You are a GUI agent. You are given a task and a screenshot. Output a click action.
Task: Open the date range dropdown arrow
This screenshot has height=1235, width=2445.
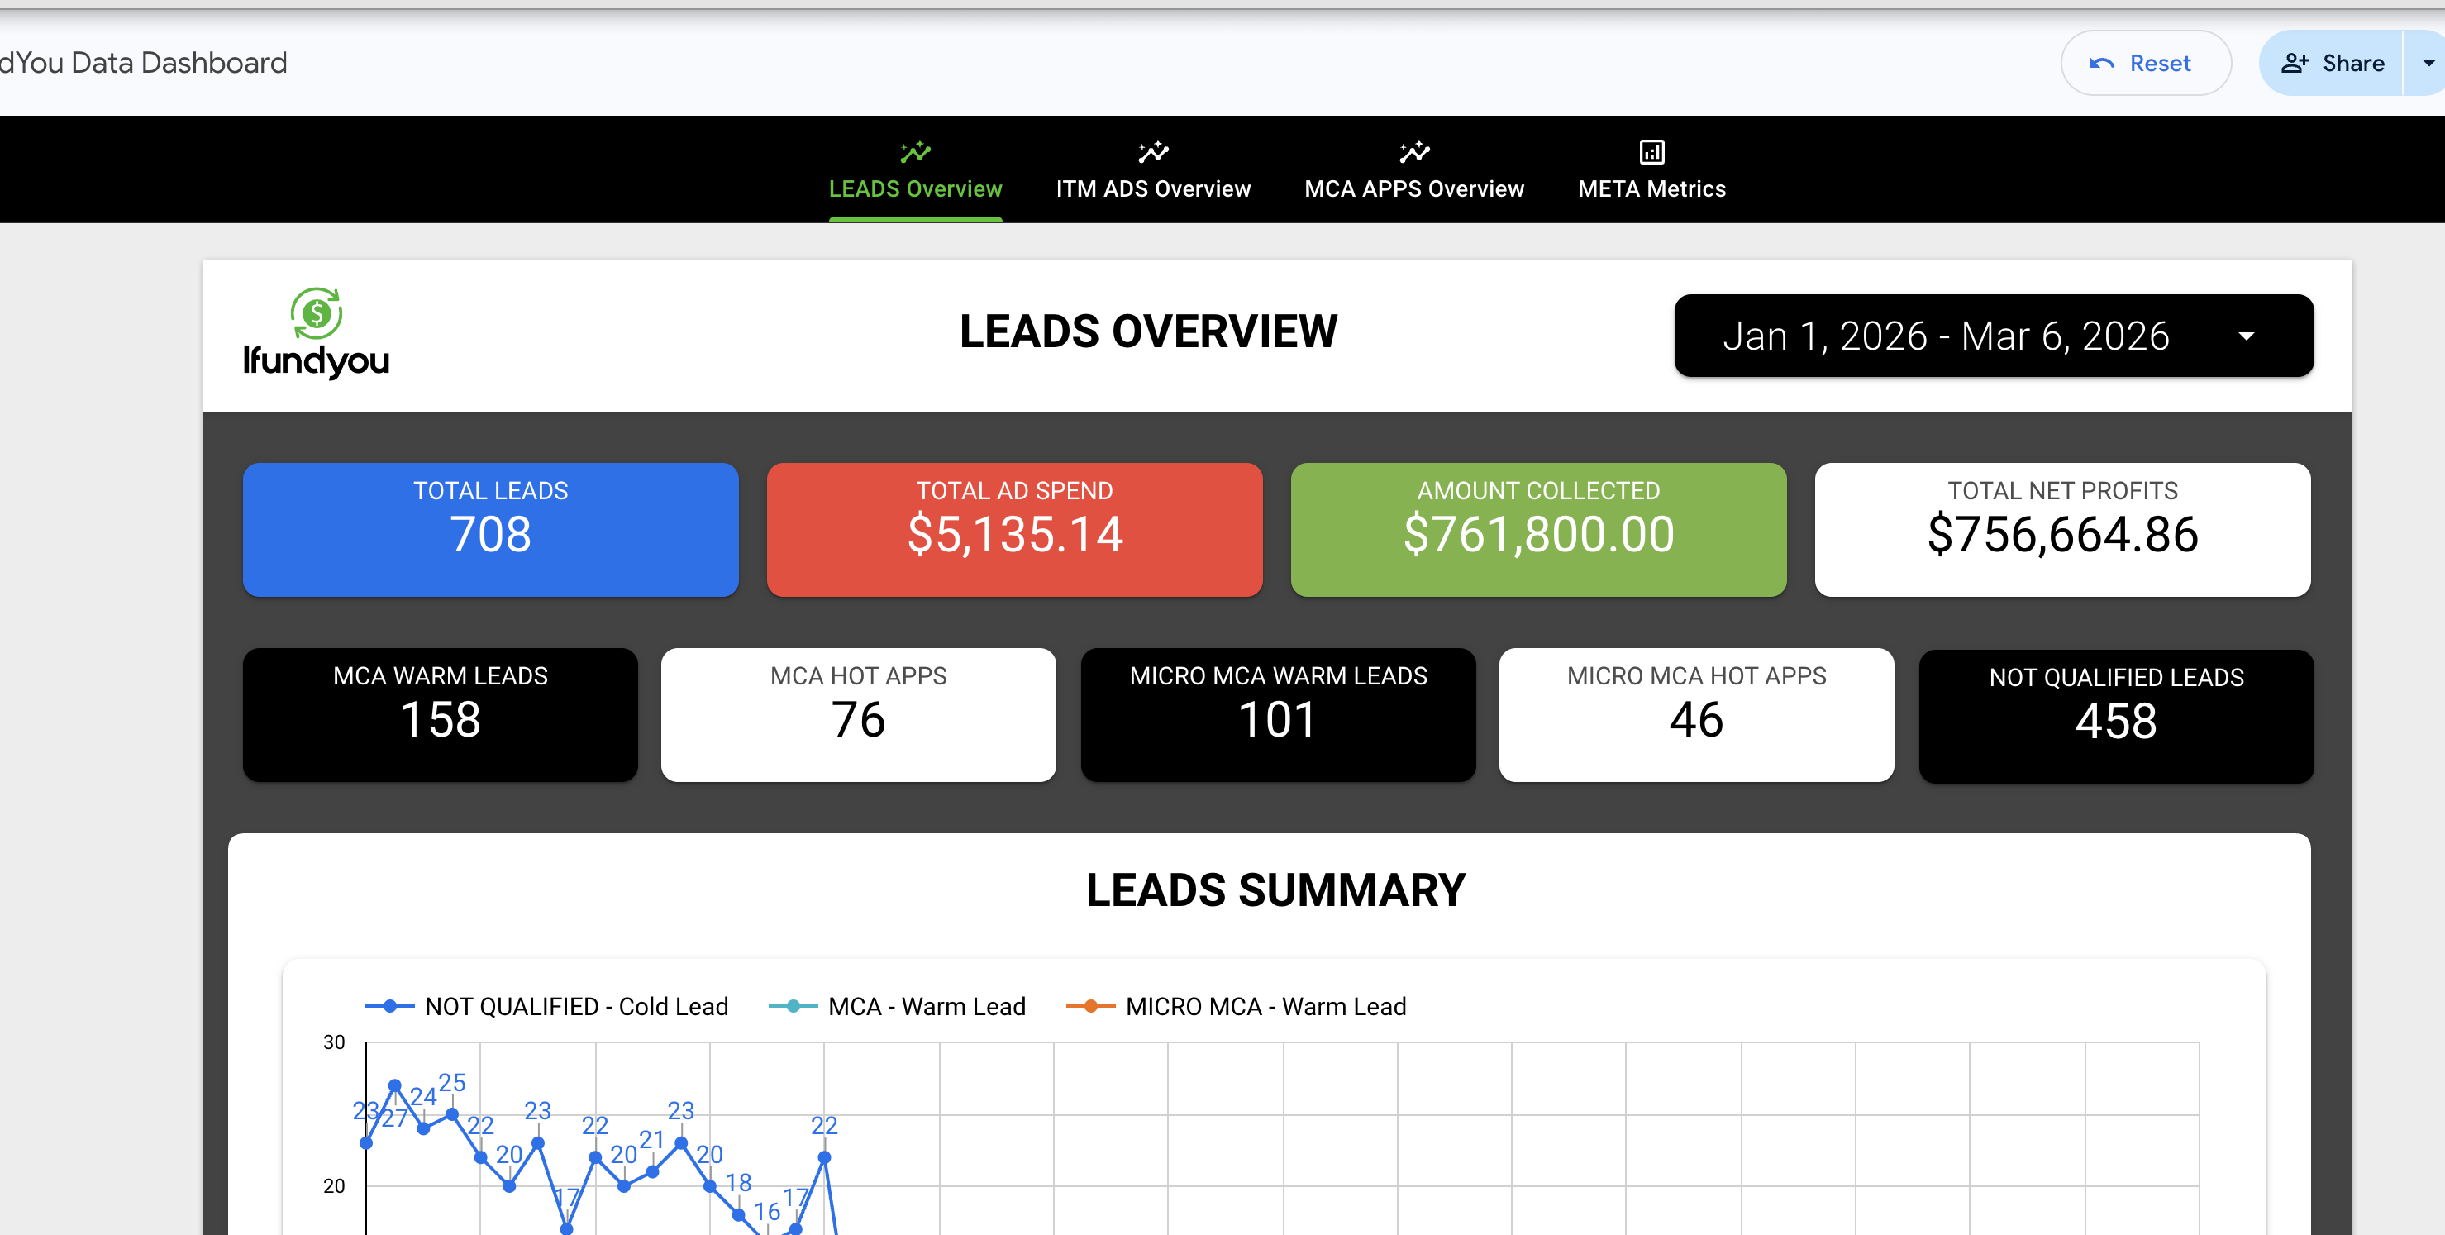tap(2247, 336)
